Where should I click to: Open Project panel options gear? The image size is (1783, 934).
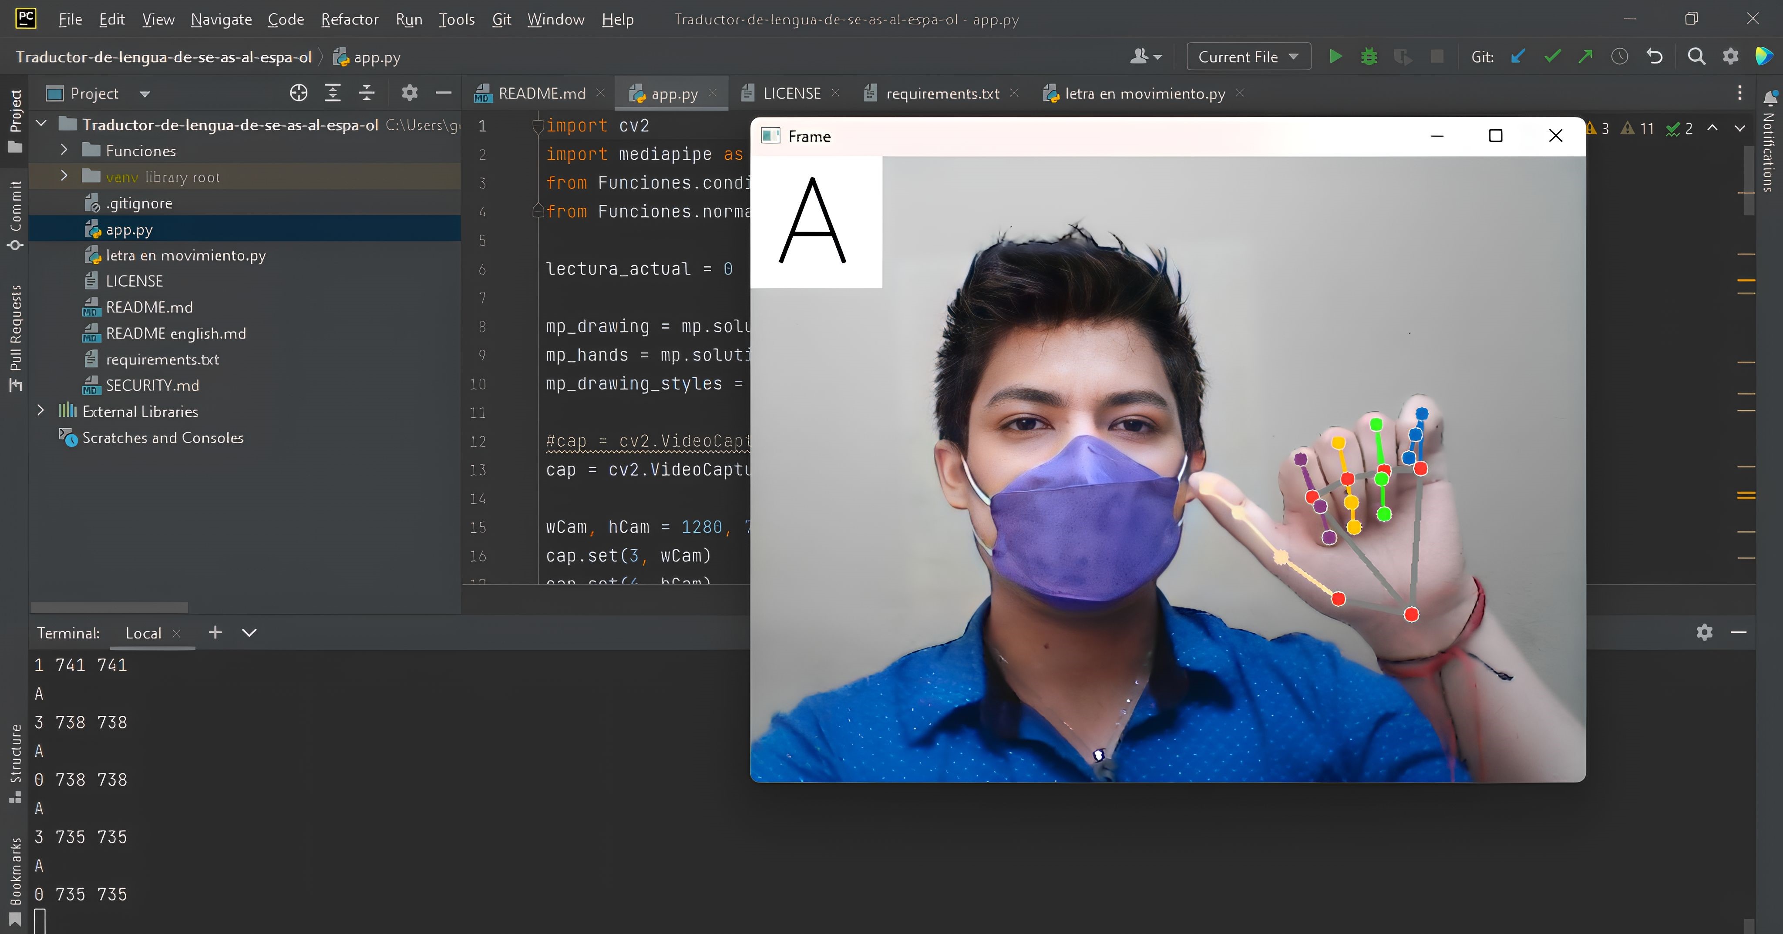click(x=410, y=93)
